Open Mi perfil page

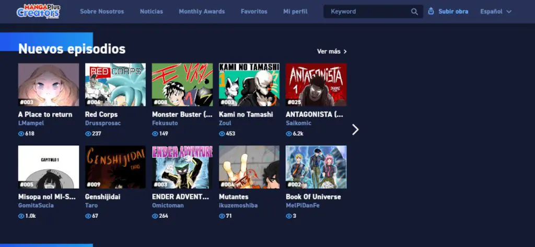coord(295,11)
